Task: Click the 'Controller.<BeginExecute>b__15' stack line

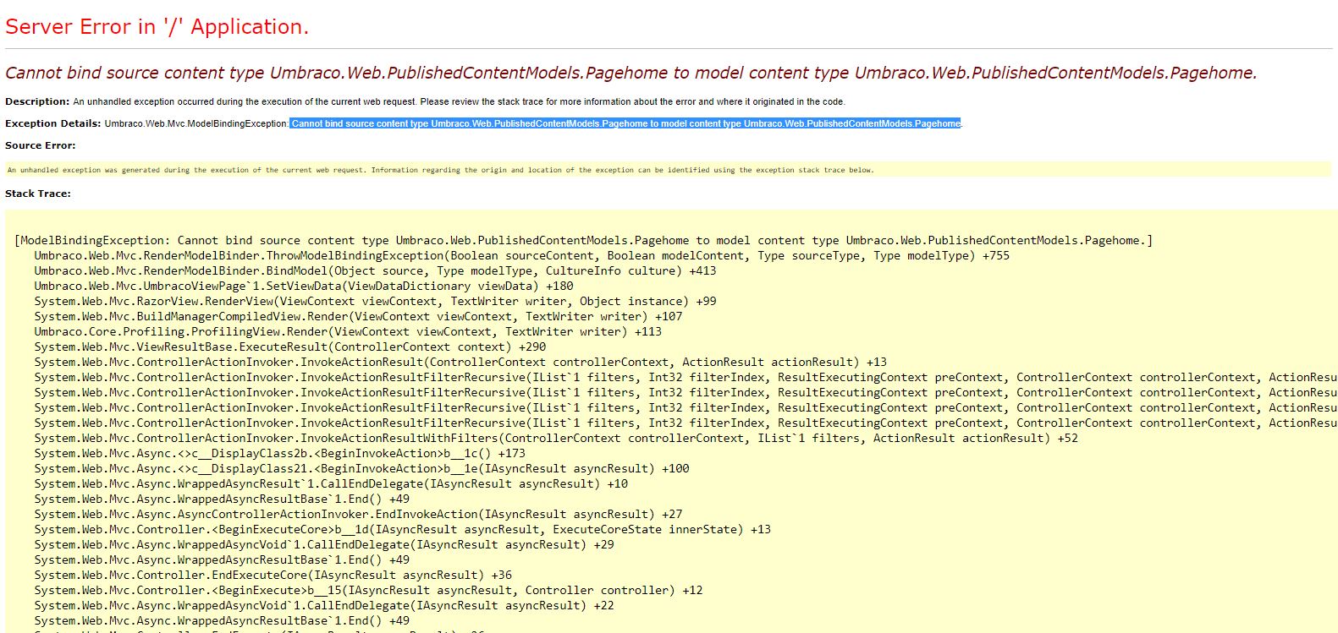Action: click(x=368, y=591)
